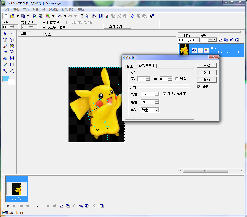The width and height of the screenshot is (247, 217).
Task: Check the 锁定 checkbox in dialog
Action: 177,79
